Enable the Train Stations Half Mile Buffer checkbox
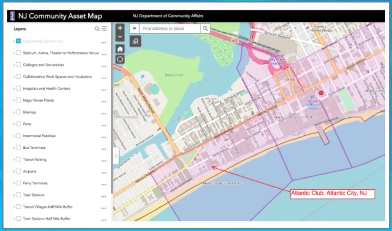Image resolution: width=392 pixels, height=231 pixels. 18,219
